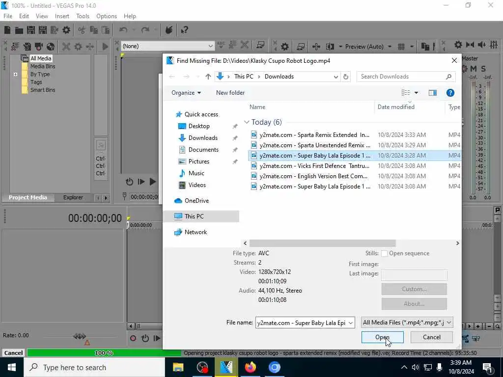Viewport: 503px width, 377px height.
Task: Cancel project loading next to progress bar
Action: click(13, 353)
